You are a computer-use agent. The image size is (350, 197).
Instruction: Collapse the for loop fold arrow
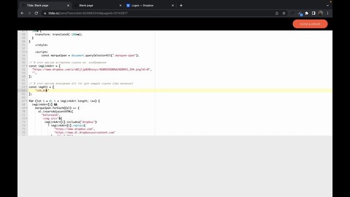click(27, 101)
